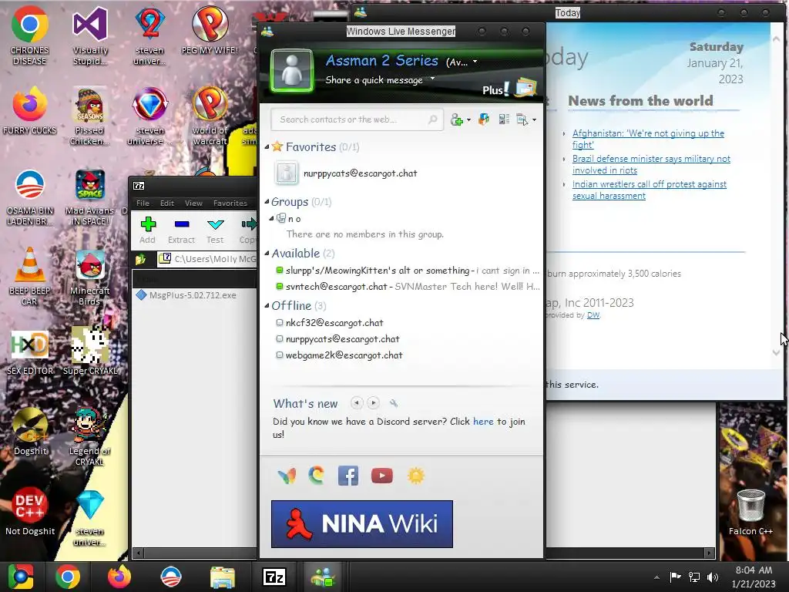Open the YouTube icon in Messenger
Screen dimensions: 789x592
click(x=382, y=476)
